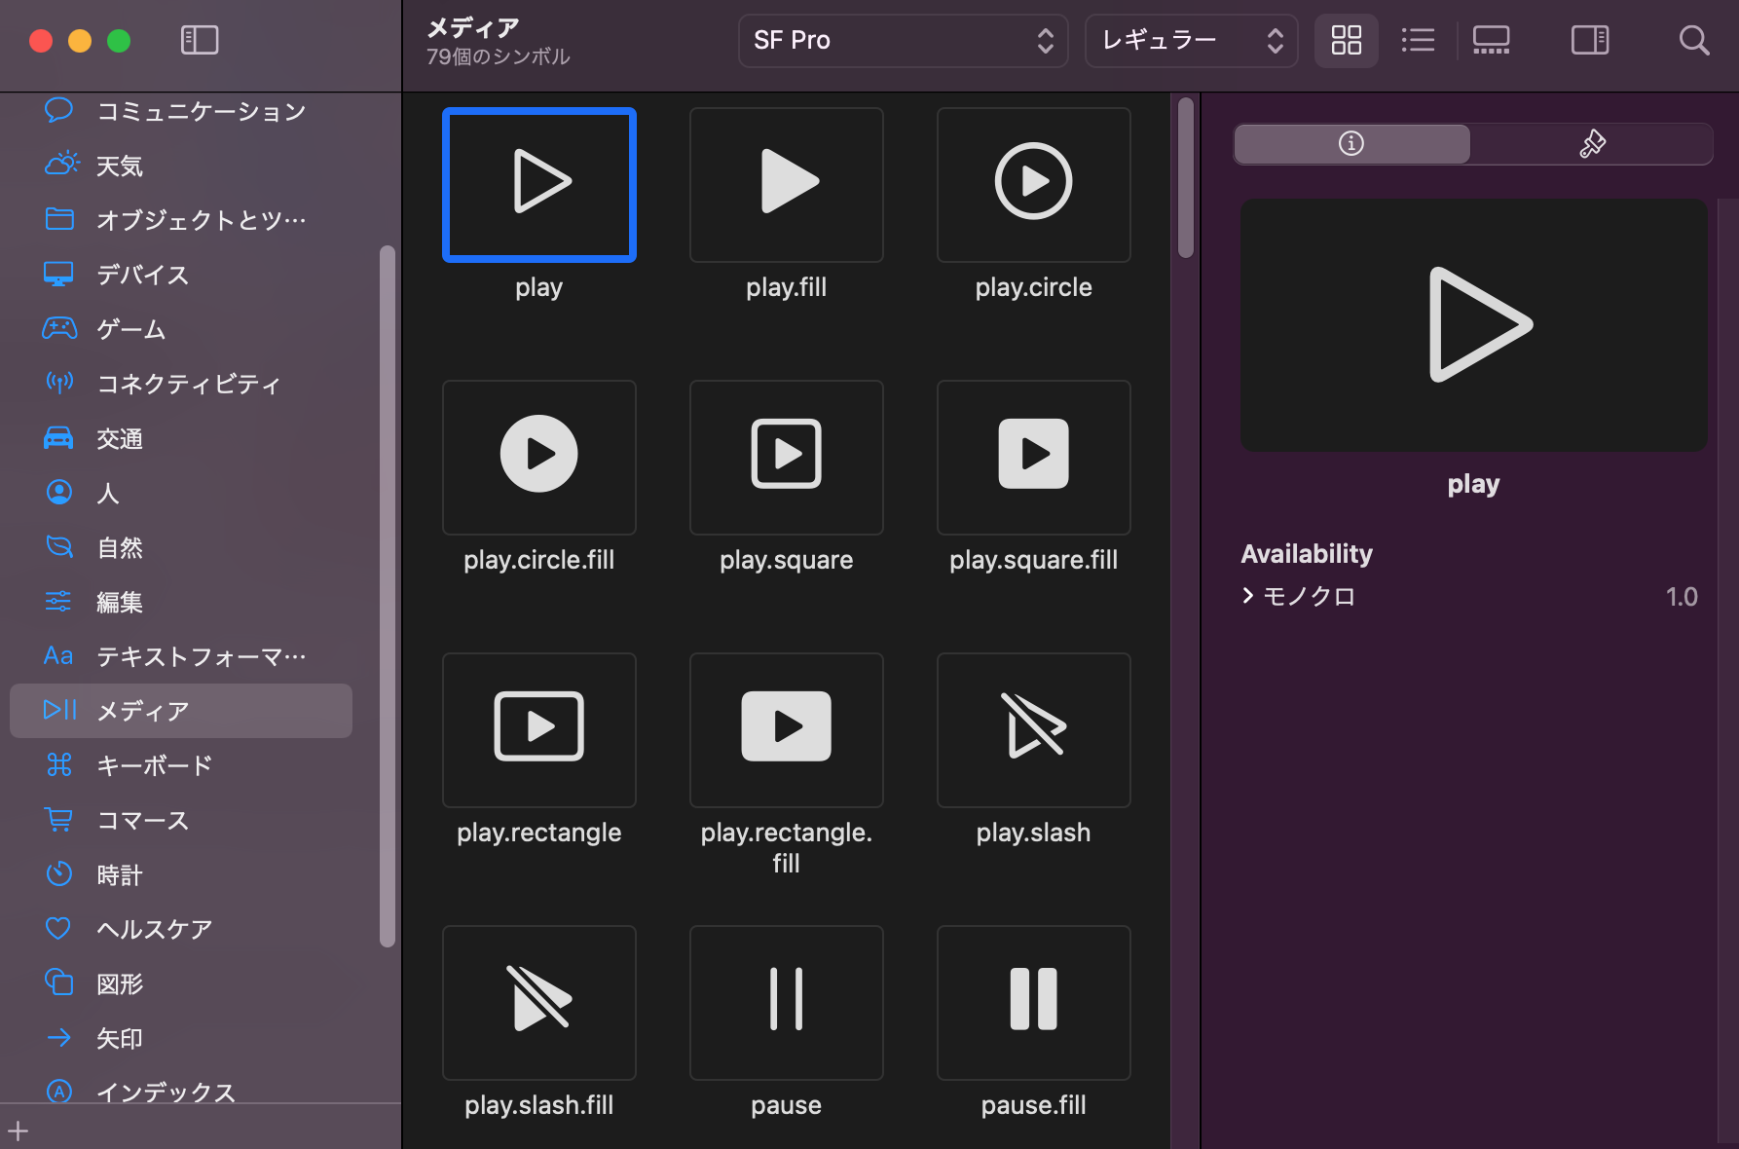Click the symbol grid scrollbar
Image resolution: width=1739 pixels, height=1149 pixels.
click(1185, 177)
